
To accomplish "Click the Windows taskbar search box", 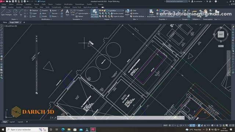I will pos(27,129).
